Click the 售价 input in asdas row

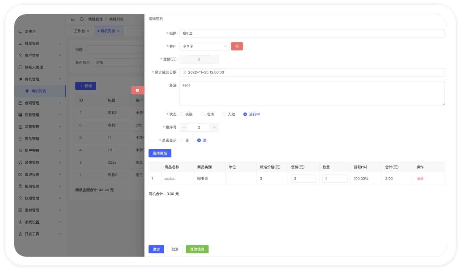[304, 179]
